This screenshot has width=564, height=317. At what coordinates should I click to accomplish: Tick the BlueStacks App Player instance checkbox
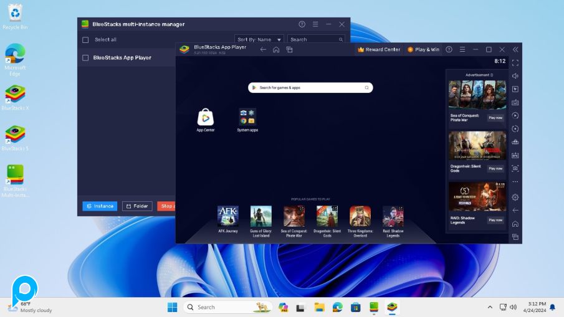85,58
